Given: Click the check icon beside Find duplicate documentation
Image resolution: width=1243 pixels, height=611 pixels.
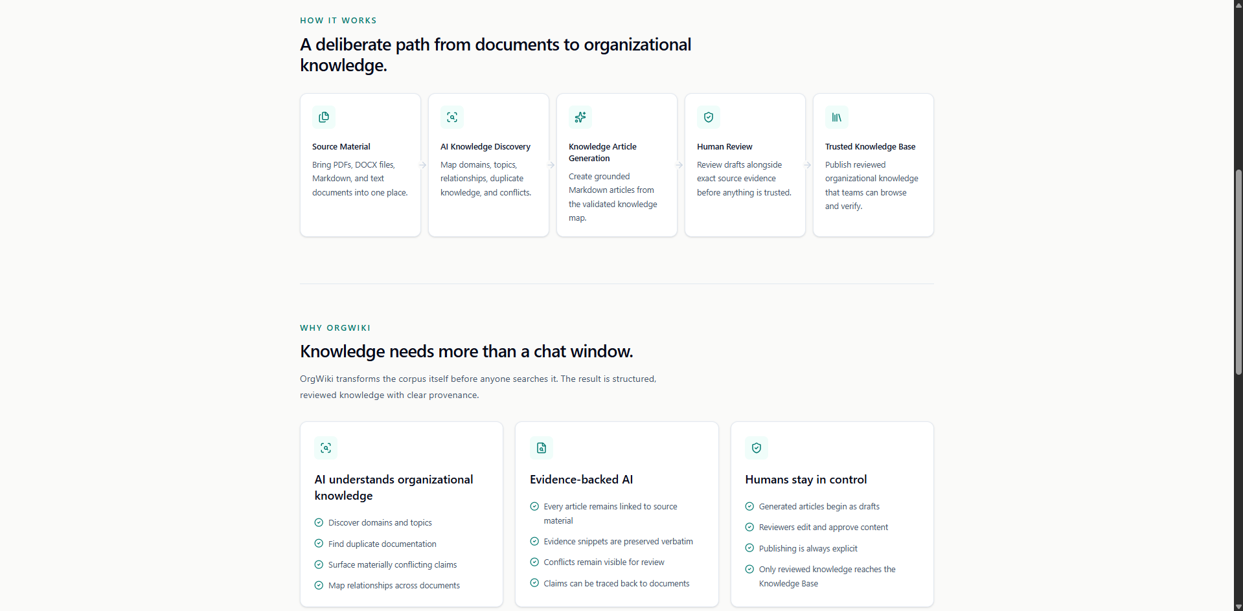Looking at the screenshot, I should [x=319, y=544].
